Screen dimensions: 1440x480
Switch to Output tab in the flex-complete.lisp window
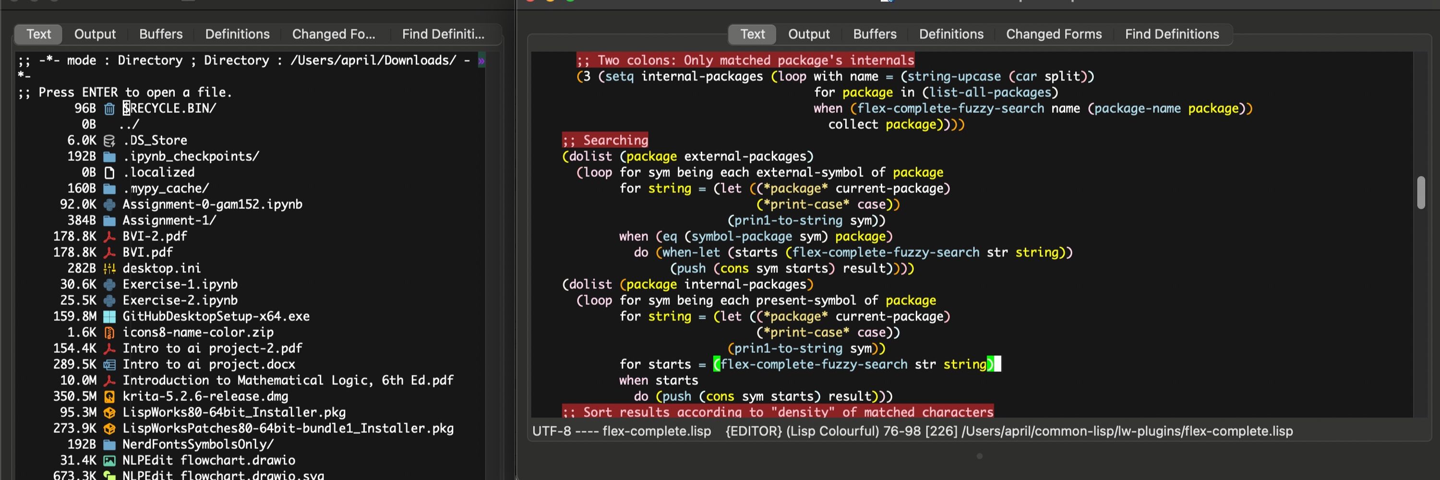click(x=809, y=34)
